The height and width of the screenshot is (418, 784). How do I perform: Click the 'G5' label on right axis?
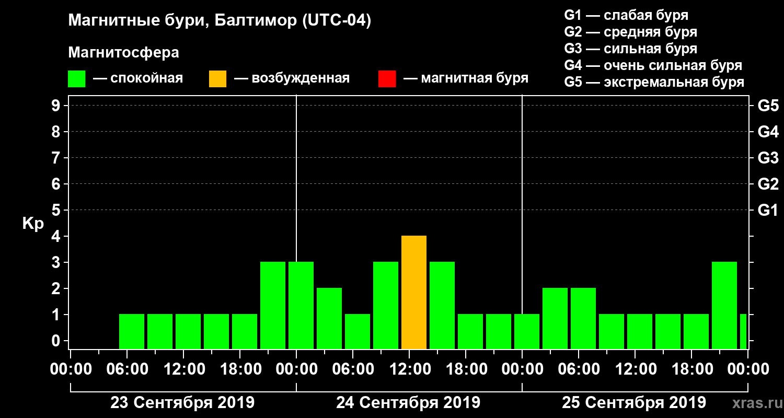click(768, 106)
